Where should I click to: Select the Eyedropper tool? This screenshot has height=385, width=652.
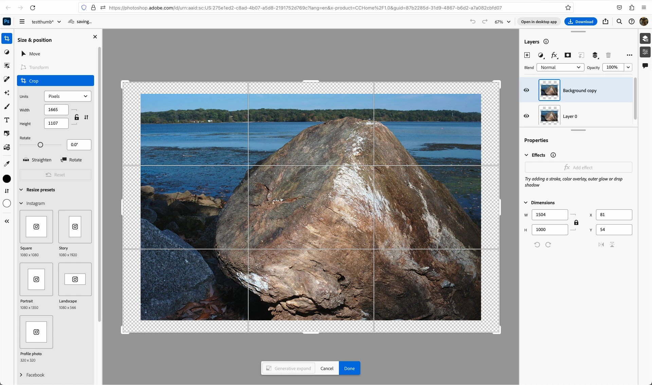[x=6, y=163]
